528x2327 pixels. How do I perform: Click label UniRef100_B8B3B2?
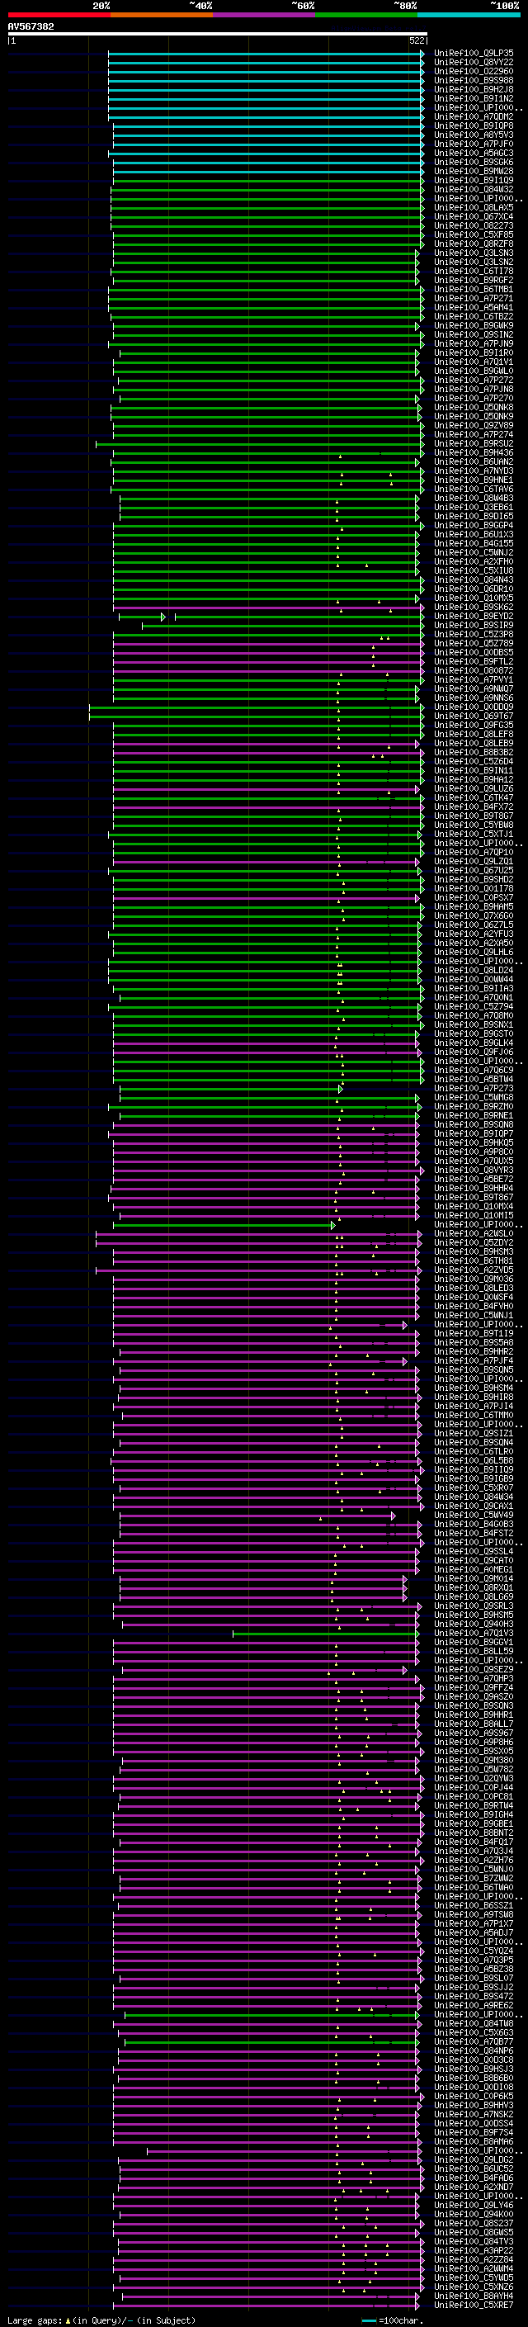click(474, 753)
